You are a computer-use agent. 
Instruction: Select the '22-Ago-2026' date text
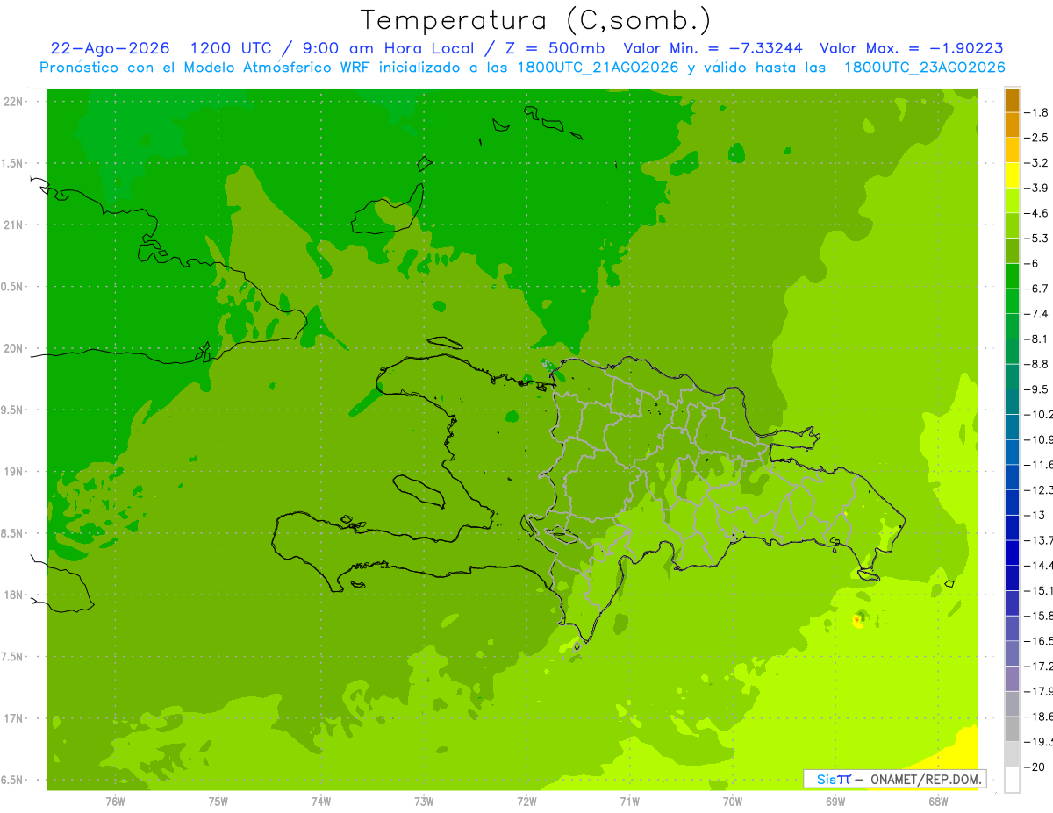(110, 48)
